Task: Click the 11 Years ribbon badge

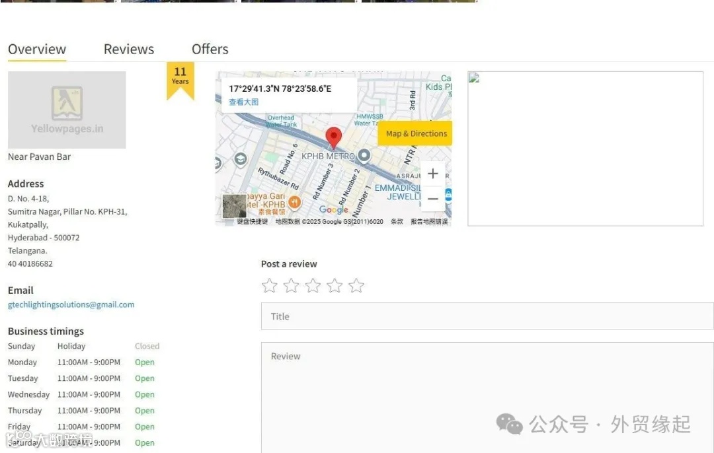Action: pos(180,80)
